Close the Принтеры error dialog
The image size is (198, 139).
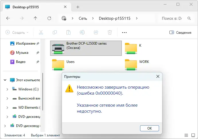coord(158,76)
